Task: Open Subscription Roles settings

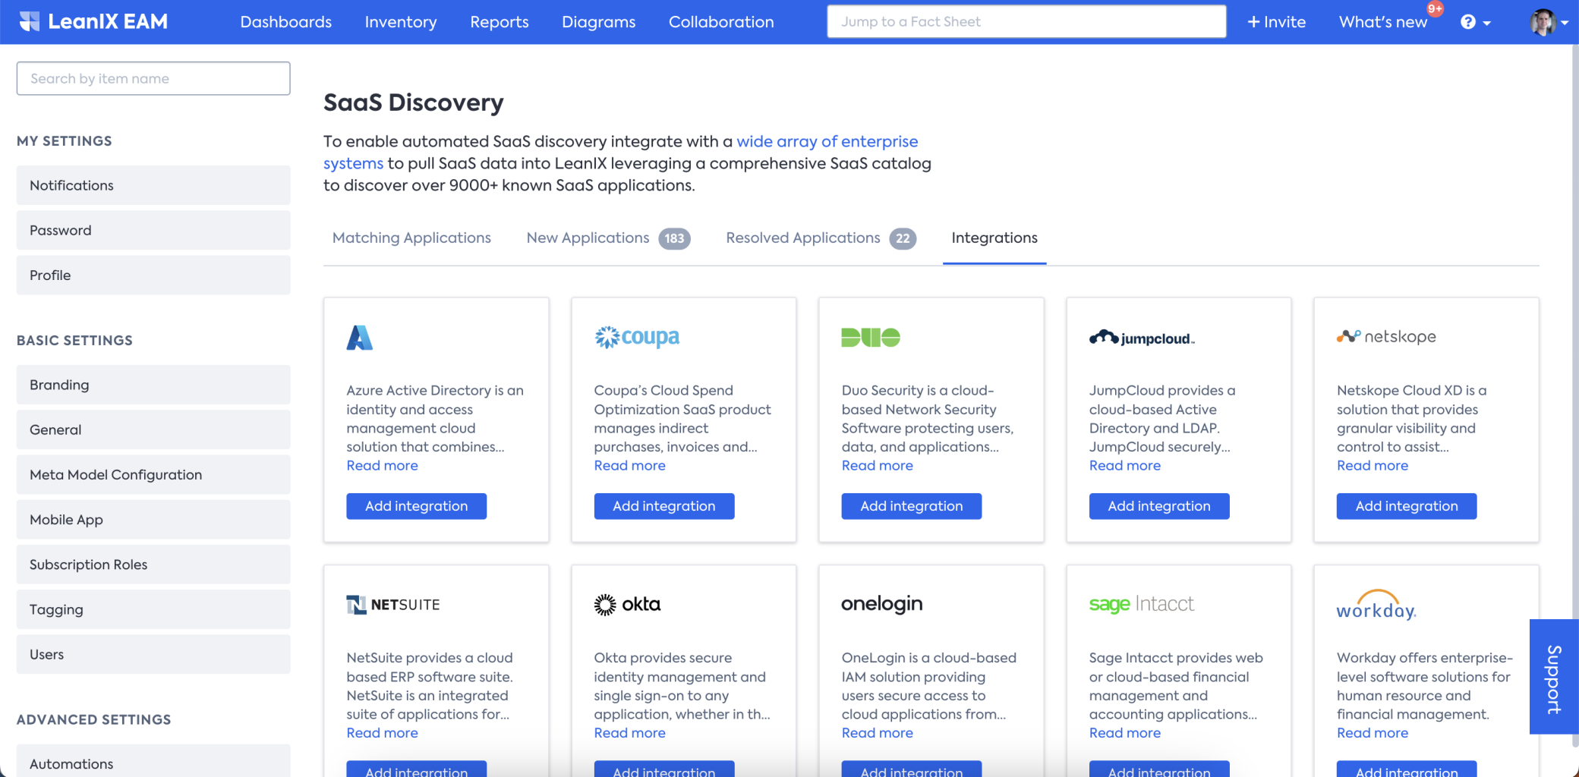Action: 153,564
